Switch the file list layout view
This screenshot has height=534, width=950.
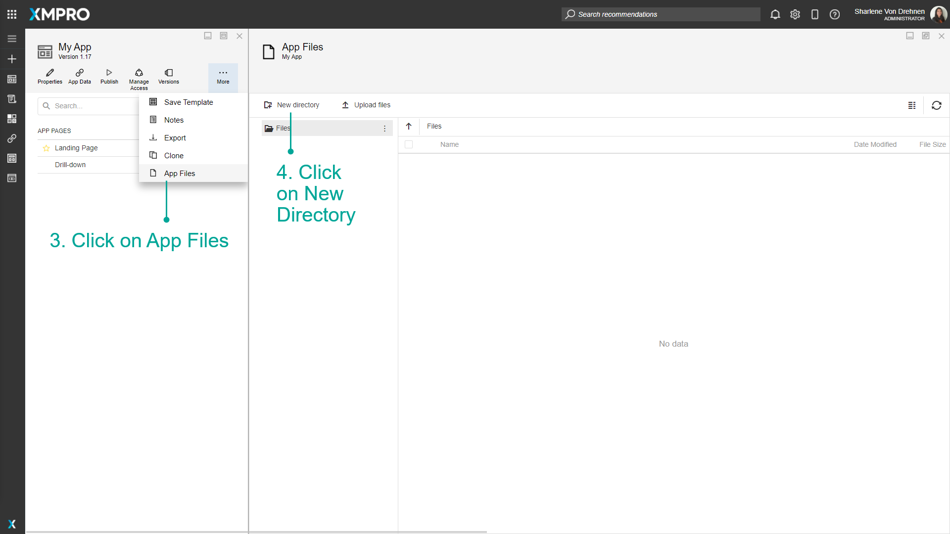click(912, 105)
